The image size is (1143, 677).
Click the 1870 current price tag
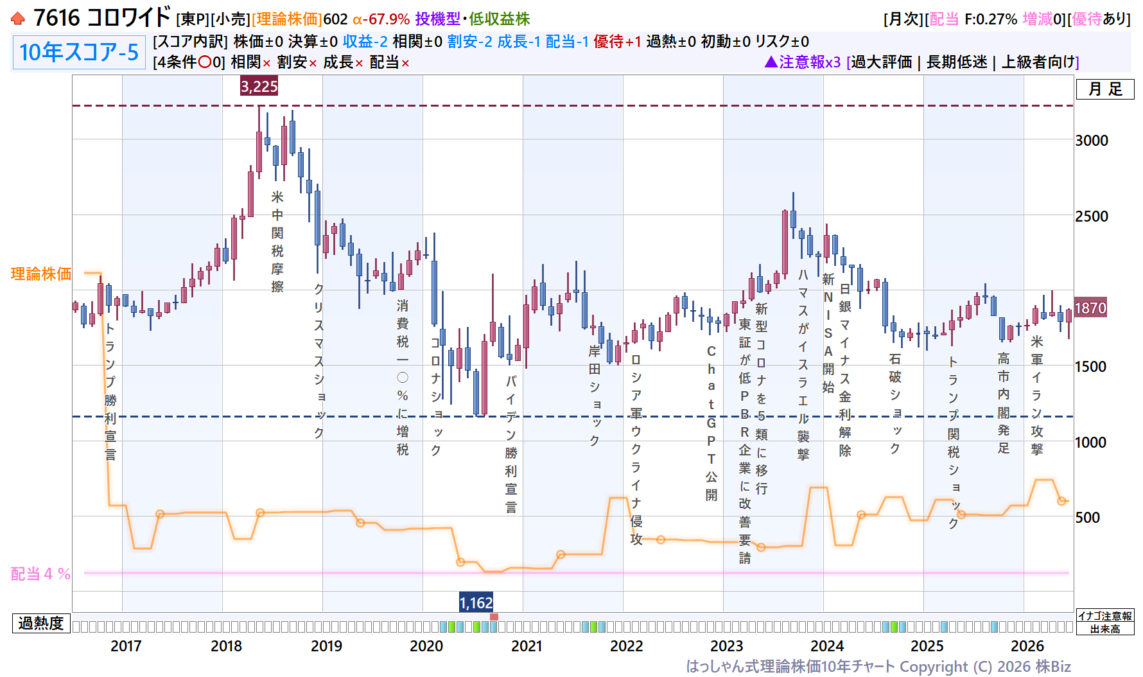point(1090,308)
